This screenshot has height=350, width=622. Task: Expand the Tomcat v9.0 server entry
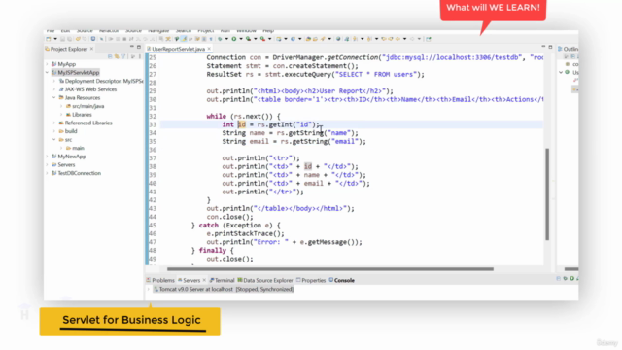click(149, 289)
